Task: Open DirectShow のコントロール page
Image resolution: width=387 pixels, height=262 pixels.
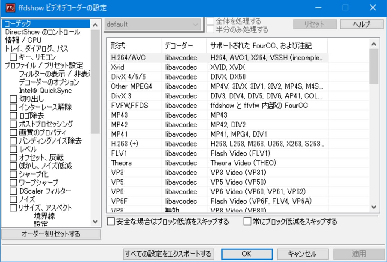Action: pyautogui.click(x=43, y=32)
